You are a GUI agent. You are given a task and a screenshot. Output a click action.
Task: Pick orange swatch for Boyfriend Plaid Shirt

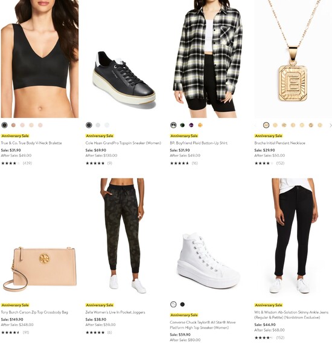pyautogui.click(x=200, y=125)
